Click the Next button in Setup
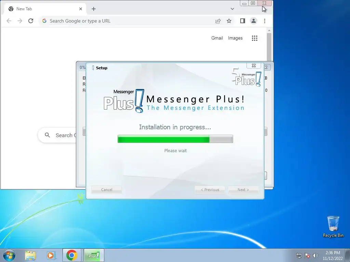 243,190
